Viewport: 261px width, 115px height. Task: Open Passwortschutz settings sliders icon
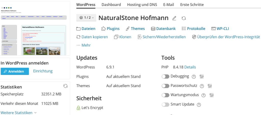pyautogui.click(x=210, y=86)
